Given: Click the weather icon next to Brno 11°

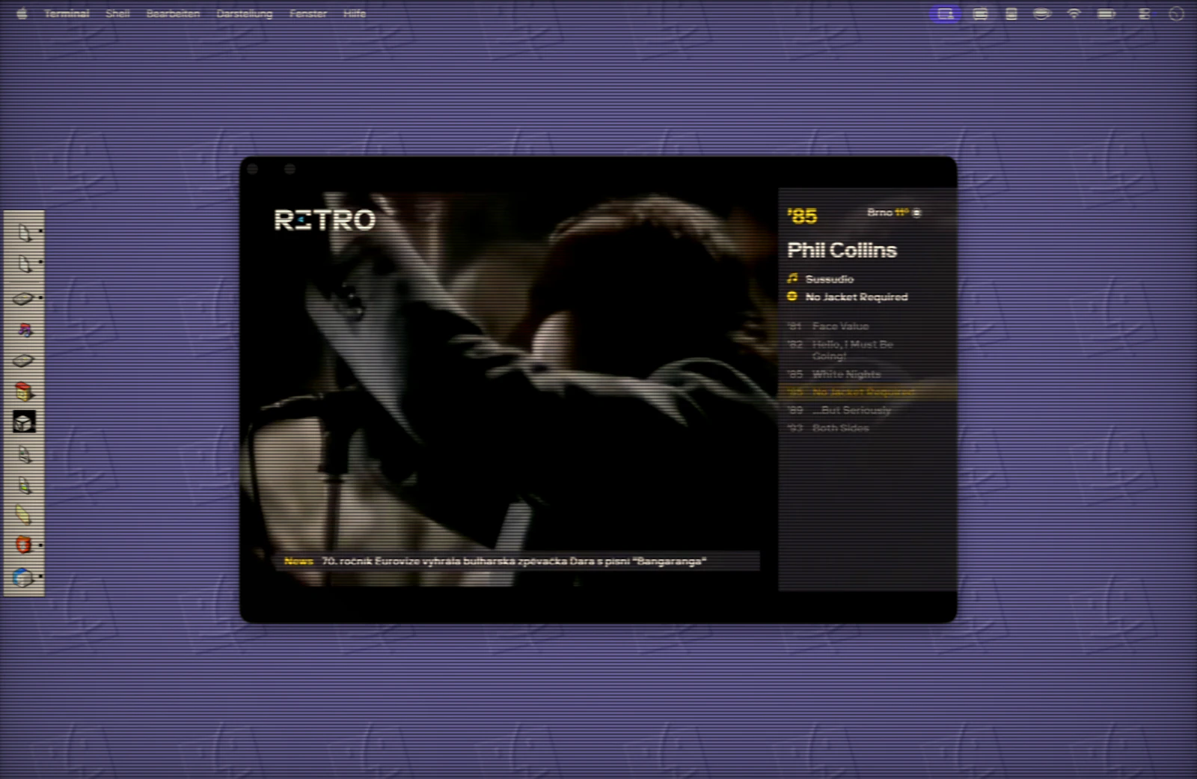Looking at the screenshot, I should tap(916, 213).
